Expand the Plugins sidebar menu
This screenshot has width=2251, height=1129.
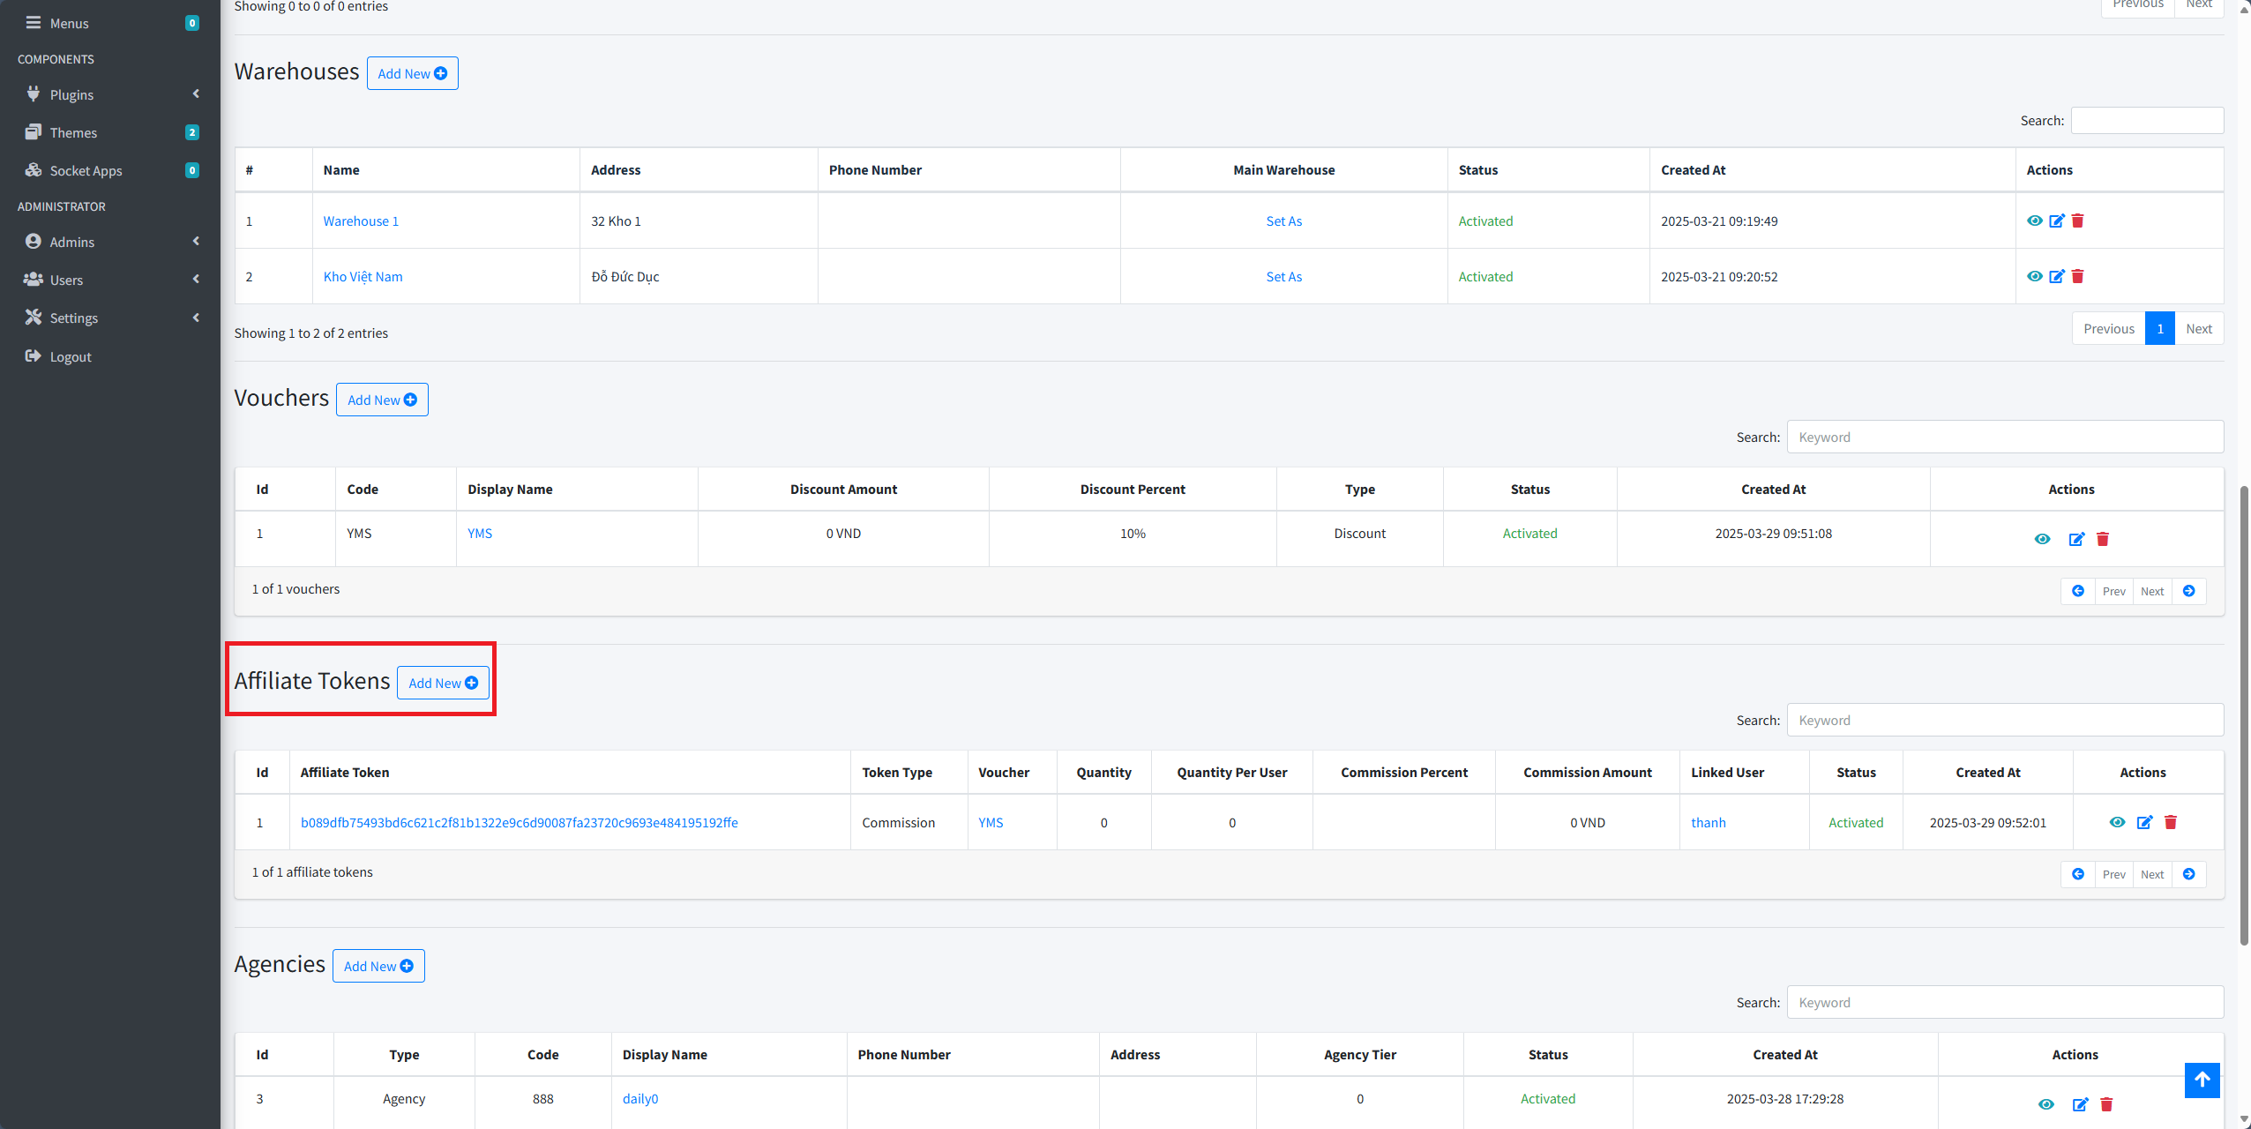click(110, 94)
